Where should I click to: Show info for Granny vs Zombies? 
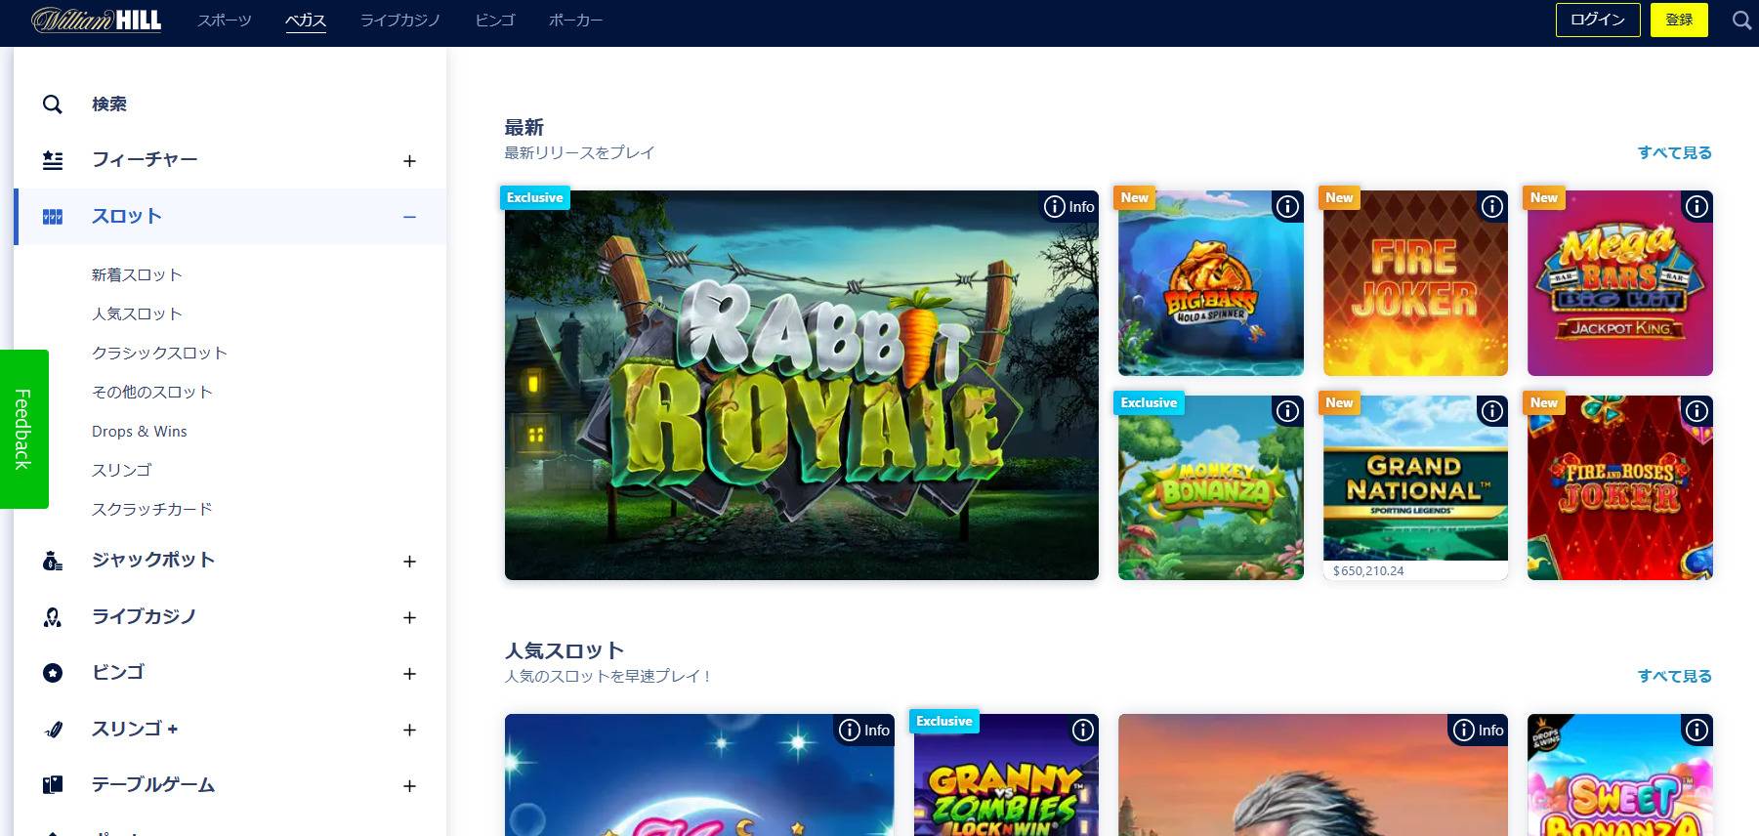pyautogui.click(x=1083, y=730)
